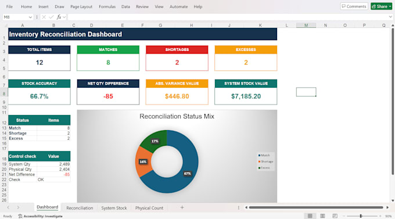Select the Reconciliation Status Mix chart title
The width and height of the screenshot is (395, 219).
pyautogui.click(x=177, y=116)
